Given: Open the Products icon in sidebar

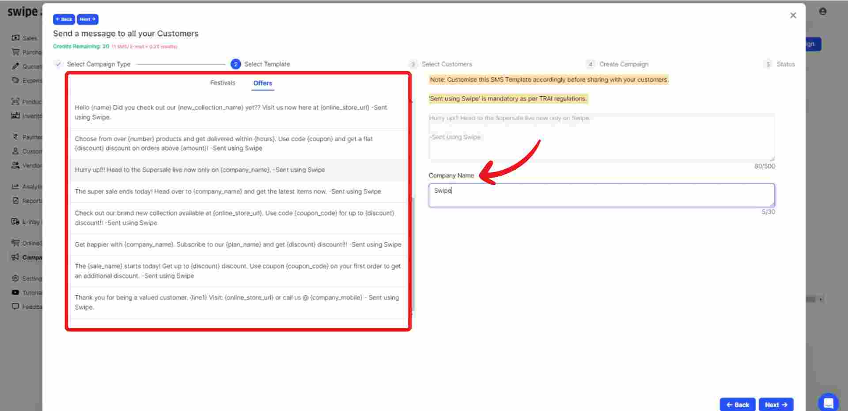Looking at the screenshot, I should (x=15, y=102).
